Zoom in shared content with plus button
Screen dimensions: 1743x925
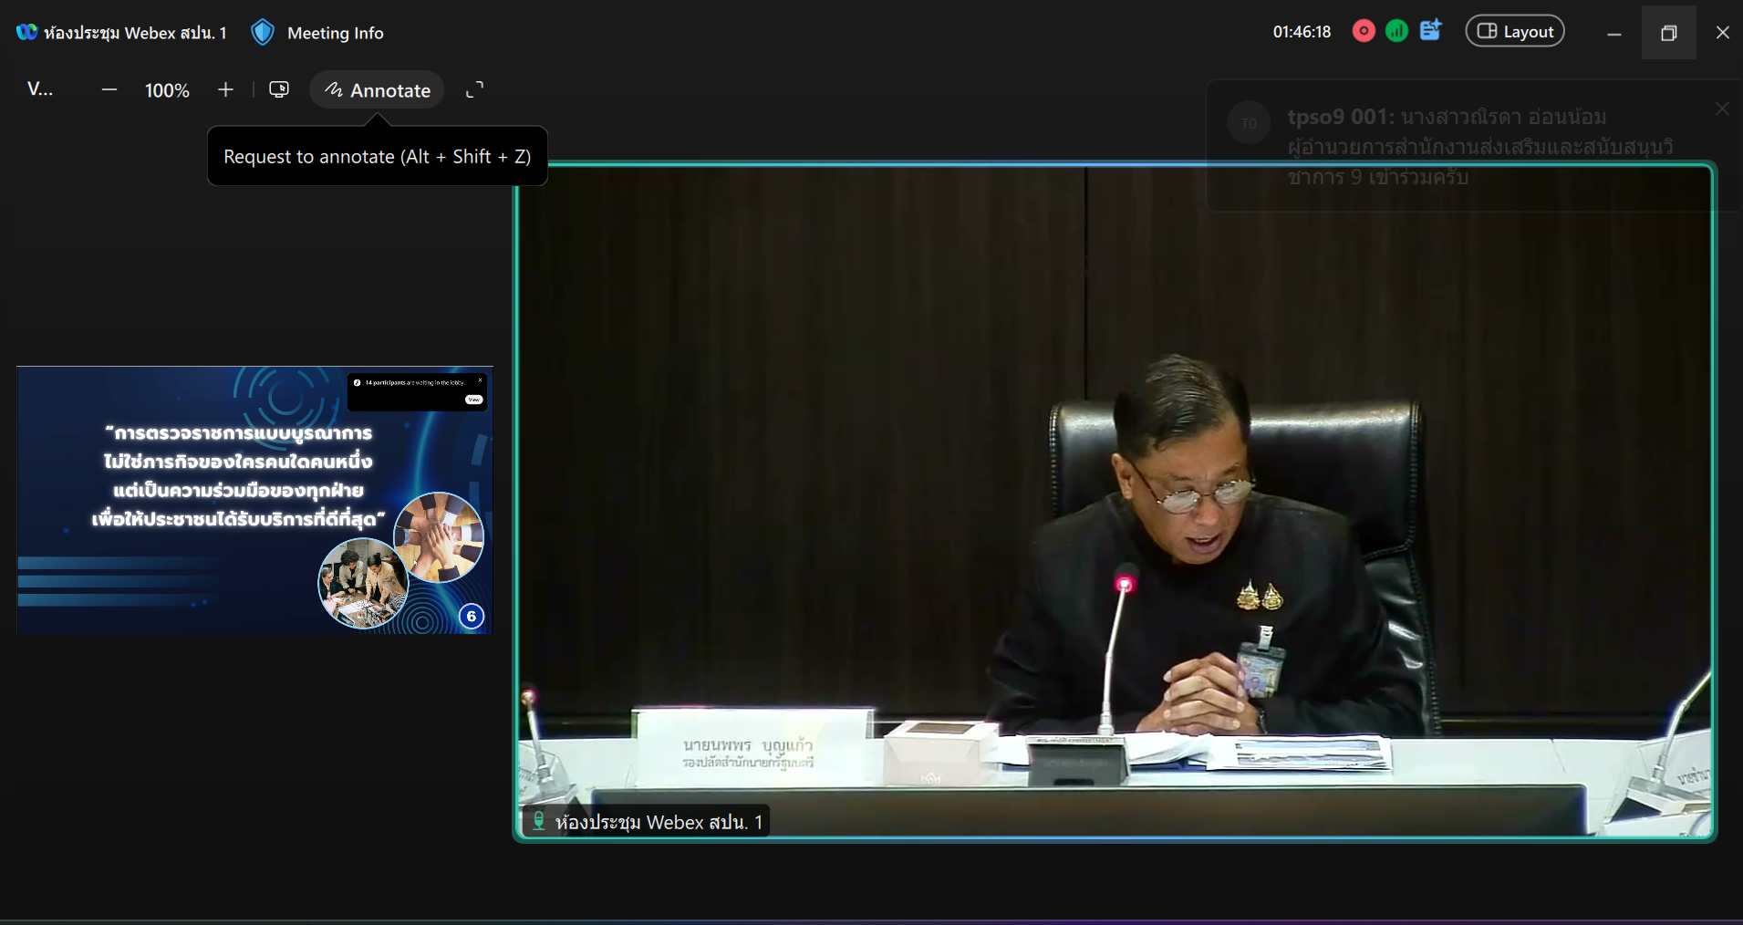click(225, 89)
